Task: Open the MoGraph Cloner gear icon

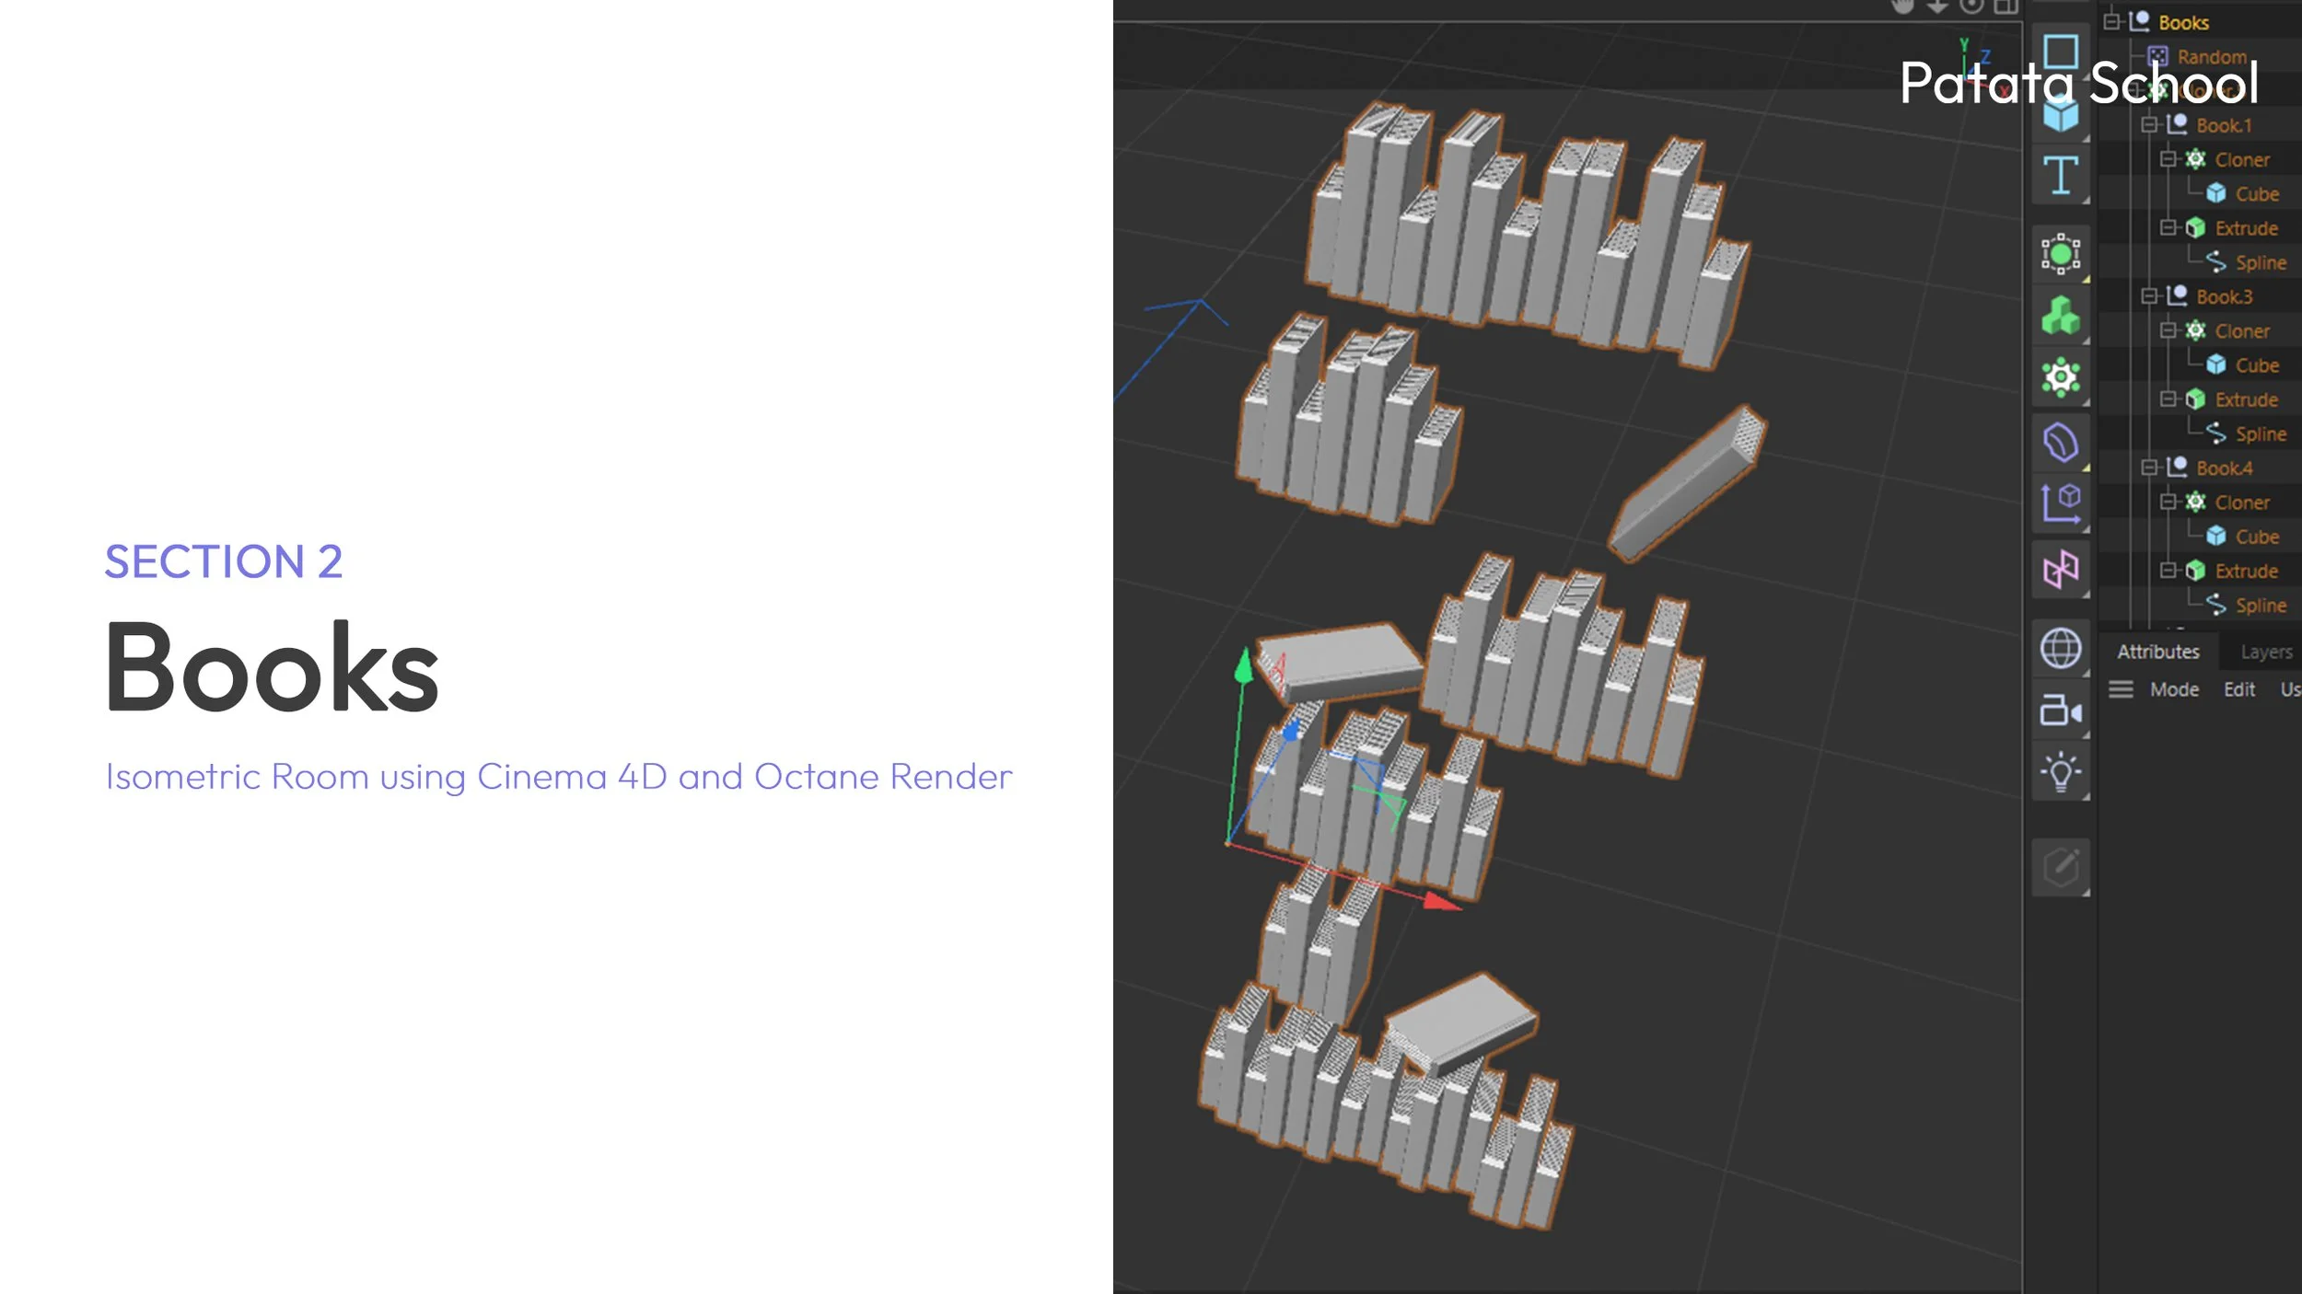Action: point(2060,377)
